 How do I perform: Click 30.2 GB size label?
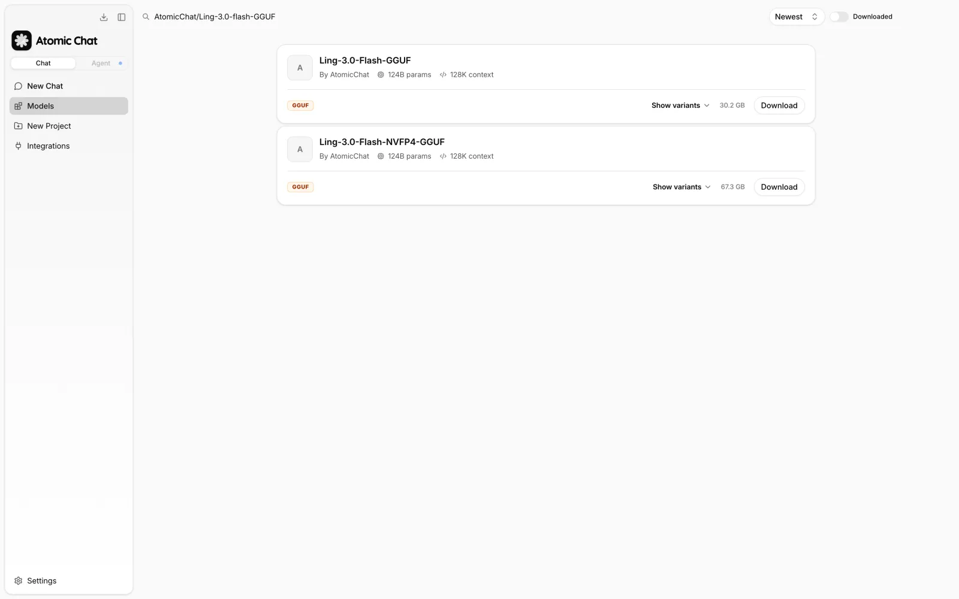732,105
